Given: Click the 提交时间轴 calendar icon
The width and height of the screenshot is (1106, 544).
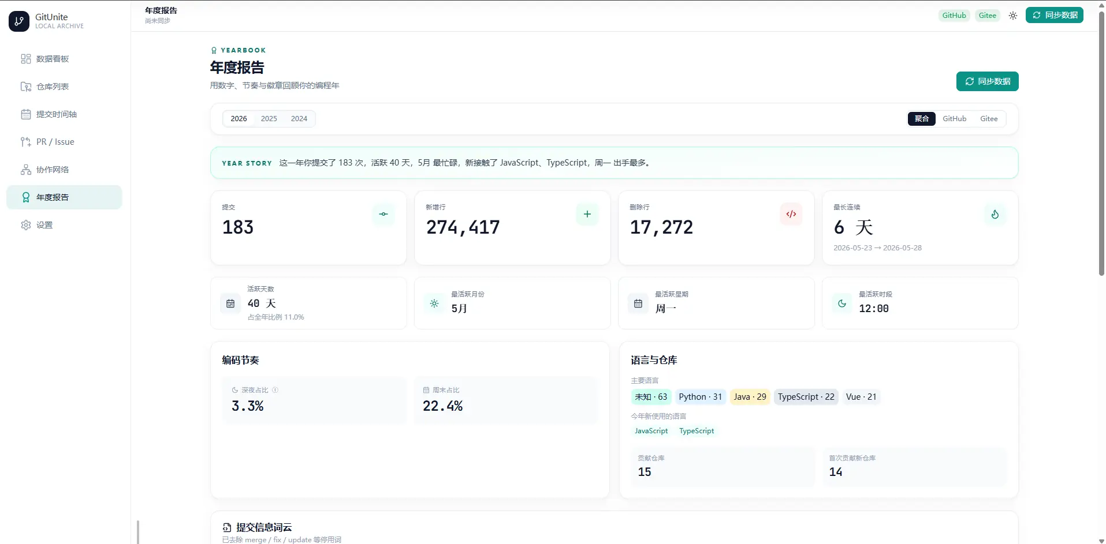Looking at the screenshot, I should (26, 114).
